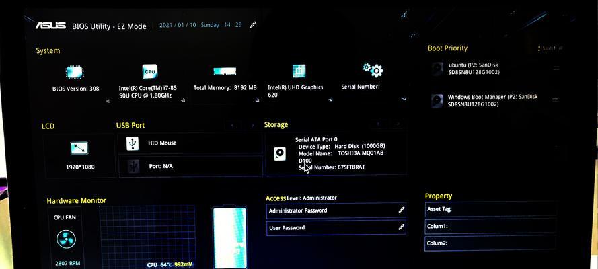Click the Switch all button in Boot Priority

[550, 48]
